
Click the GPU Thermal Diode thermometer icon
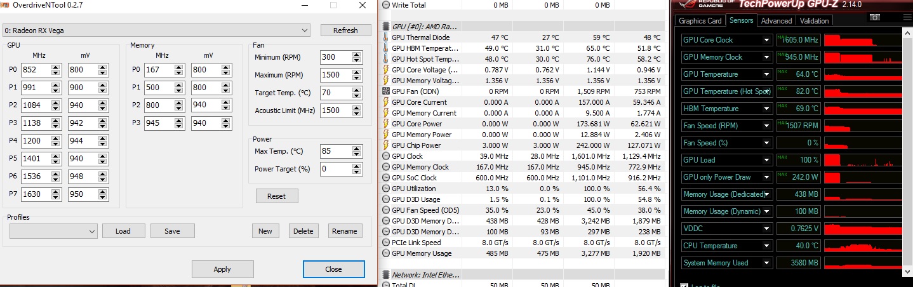[x=386, y=37]
